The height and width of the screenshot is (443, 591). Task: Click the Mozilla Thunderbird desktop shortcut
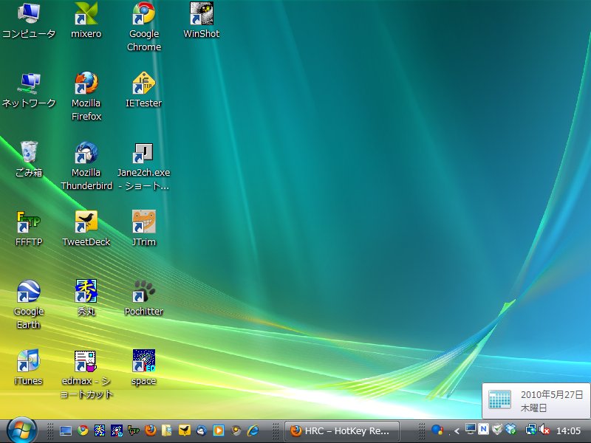86,165
